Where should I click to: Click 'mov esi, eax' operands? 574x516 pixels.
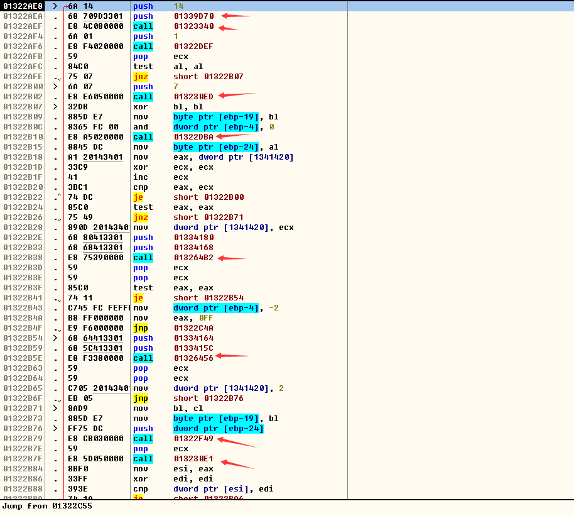coord(193,469)
